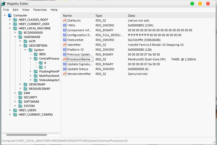Collapse the Computer root node
The width and height of the screenshot is (217, 145).
coord(5,15)
